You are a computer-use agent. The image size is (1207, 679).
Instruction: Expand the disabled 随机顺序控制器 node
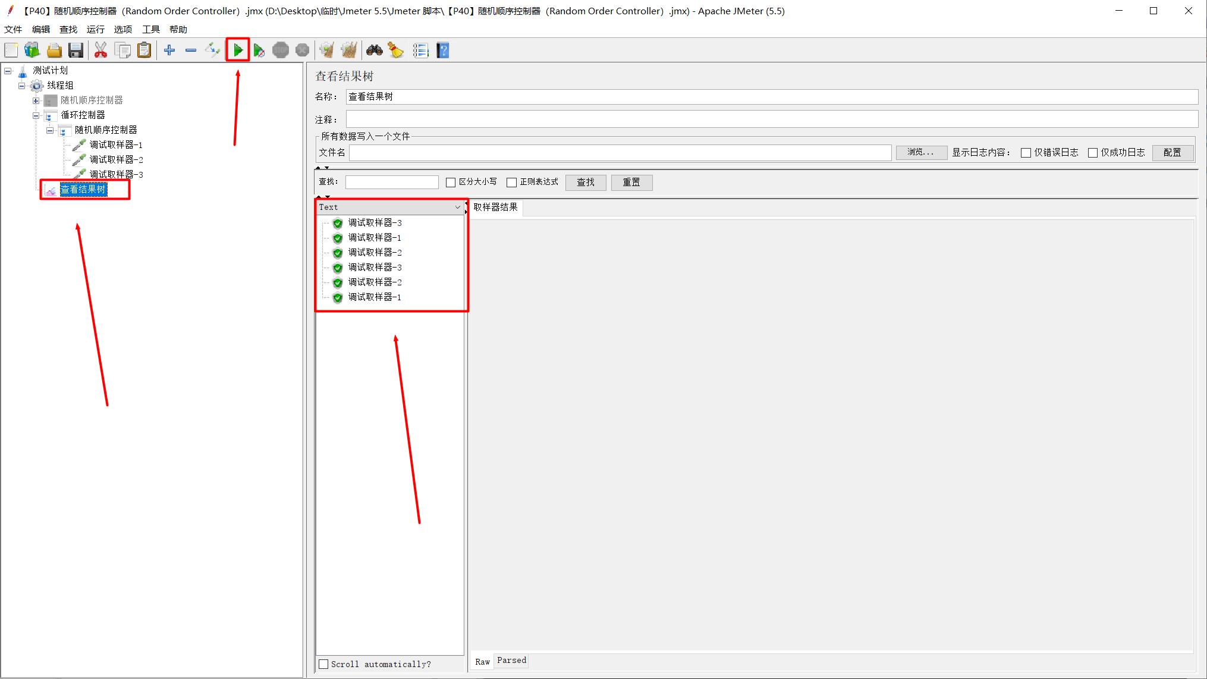coord(36,100)
